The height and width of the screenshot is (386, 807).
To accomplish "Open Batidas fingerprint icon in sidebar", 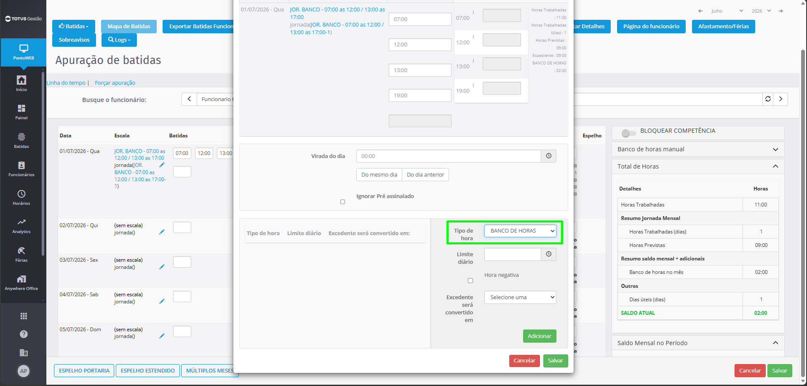I will coord(21,140).
